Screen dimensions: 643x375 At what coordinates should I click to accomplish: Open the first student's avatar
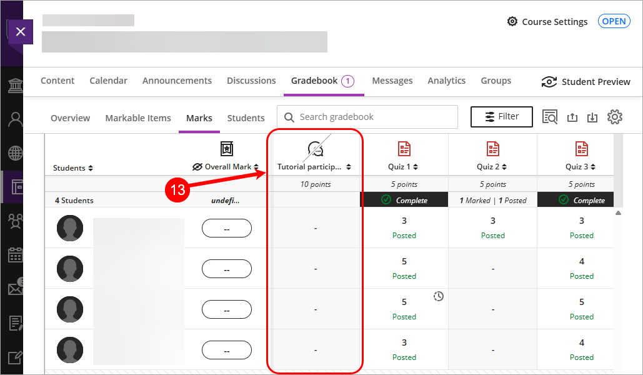(70, 228)
